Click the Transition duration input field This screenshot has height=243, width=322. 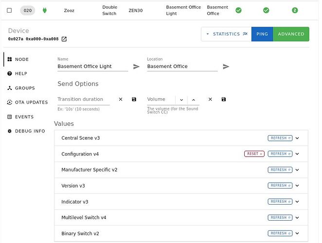click(x=83, y=99)
